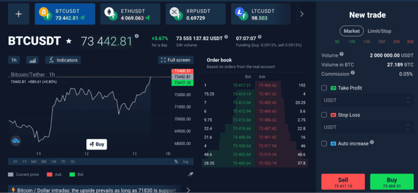Click the SL badge icon beside Stop Loss
The height and width of the screenshot is (193, 418).
(333, 115)
